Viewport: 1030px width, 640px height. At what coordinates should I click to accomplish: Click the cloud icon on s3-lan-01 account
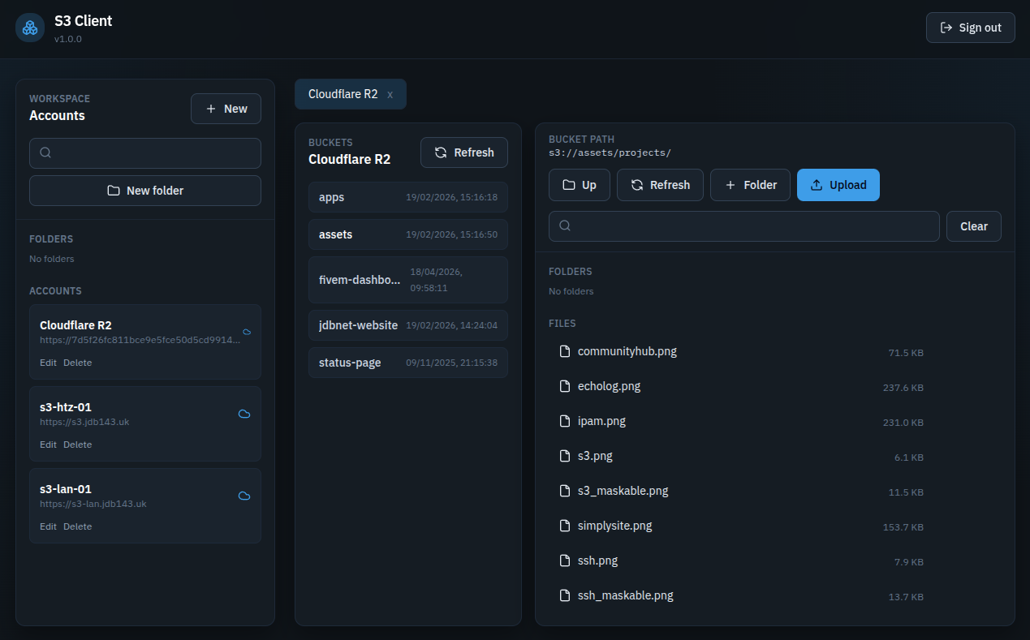tap(244, 496)
